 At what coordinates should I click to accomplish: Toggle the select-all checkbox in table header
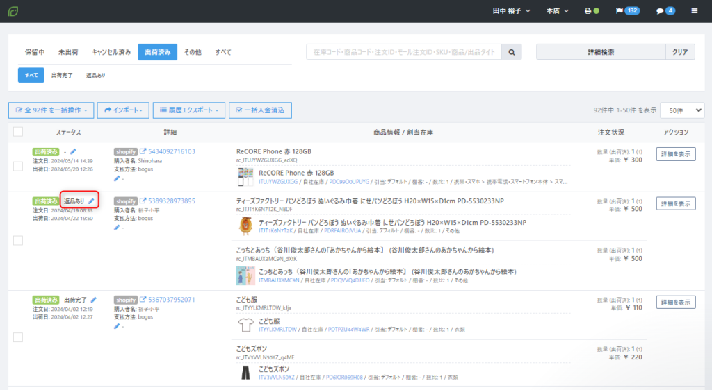pyautogui.click(x=18, y=132)
